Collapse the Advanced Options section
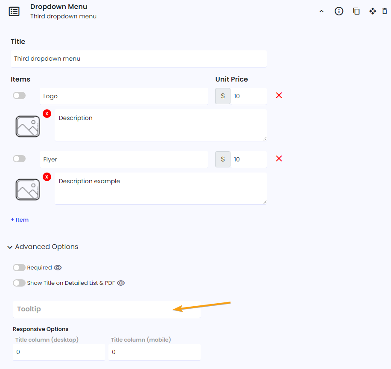 coord(43,247)
